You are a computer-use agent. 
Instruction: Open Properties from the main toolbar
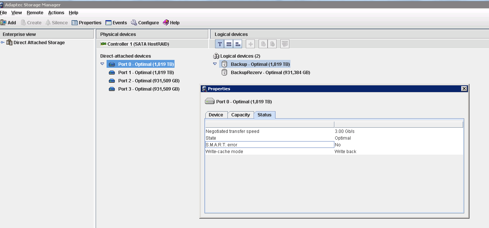click(87, 22)
